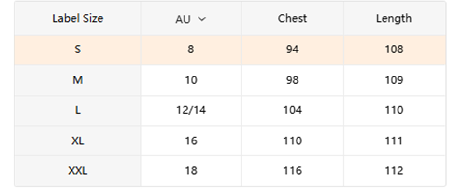The width and height of the screenshot is (469, 191).
Task: Select the XL size row label
Action: pos(78,140)
